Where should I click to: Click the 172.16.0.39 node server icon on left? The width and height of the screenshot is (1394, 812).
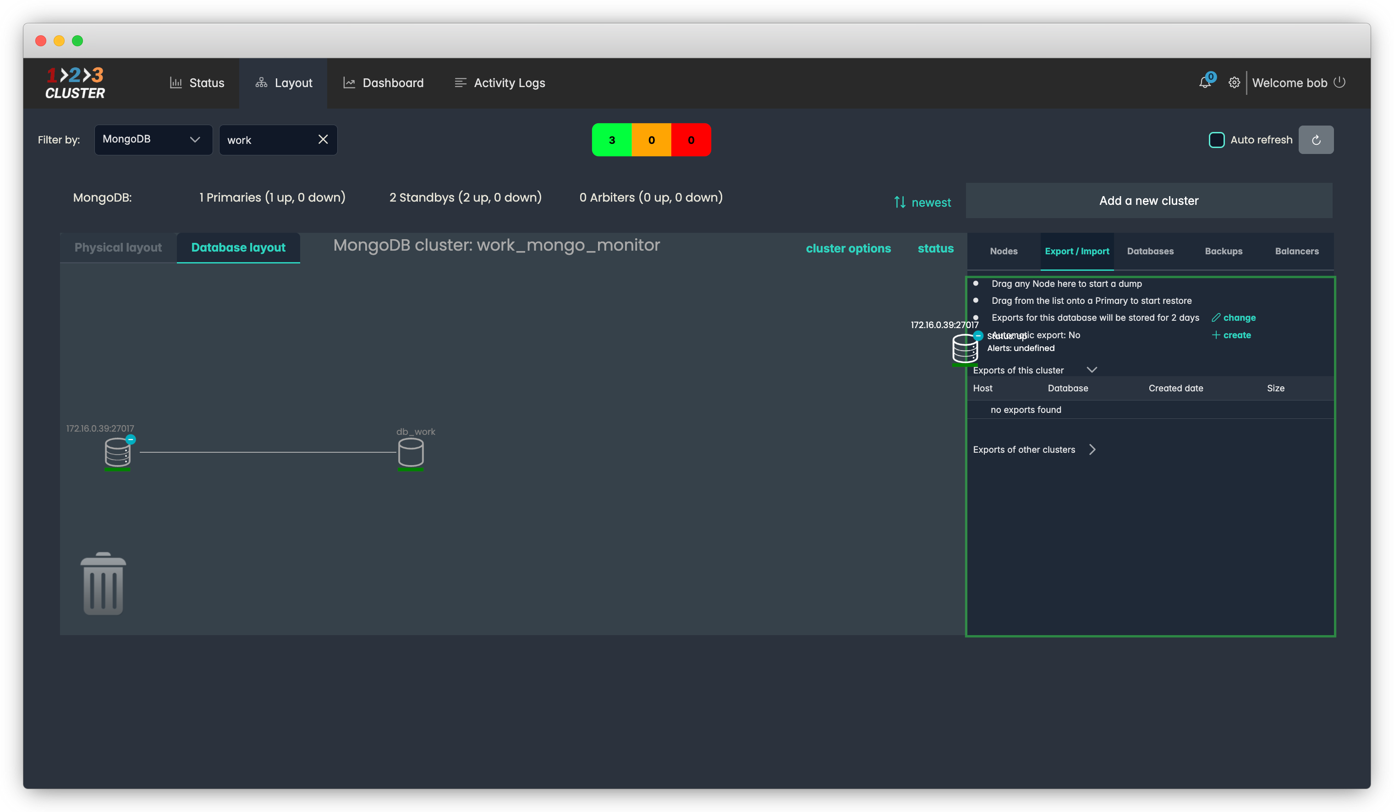(x=117, y=453)
